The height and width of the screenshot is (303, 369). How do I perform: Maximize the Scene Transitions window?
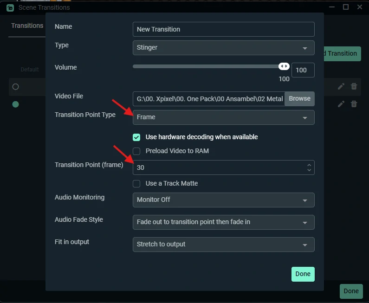[x=346, y=7]
